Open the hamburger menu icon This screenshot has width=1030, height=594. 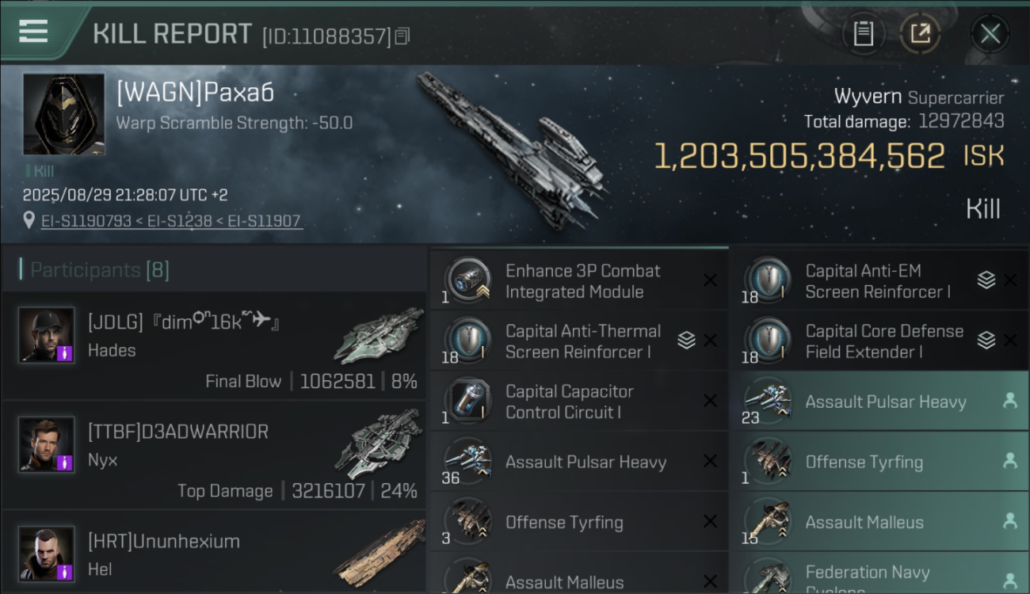tap(33, 32)
